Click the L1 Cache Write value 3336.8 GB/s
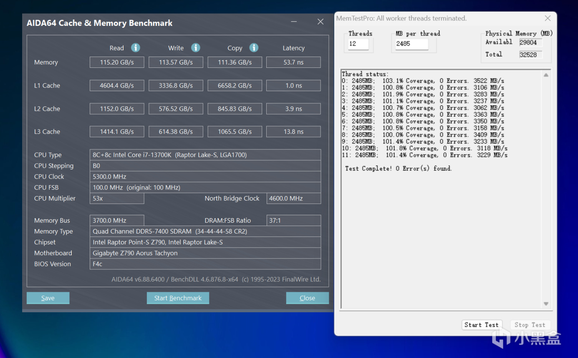Screen dimensions: 578x358 (176, 86)
